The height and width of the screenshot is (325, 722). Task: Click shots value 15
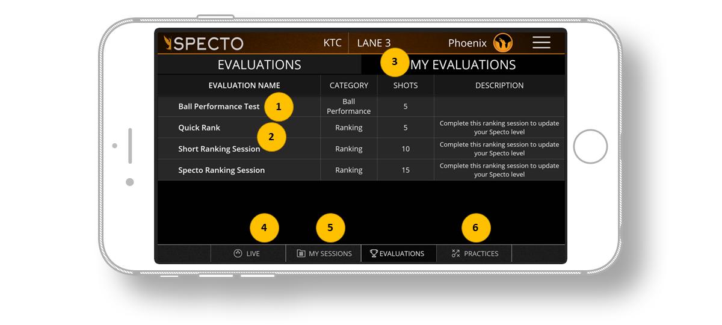click(406, 170)
